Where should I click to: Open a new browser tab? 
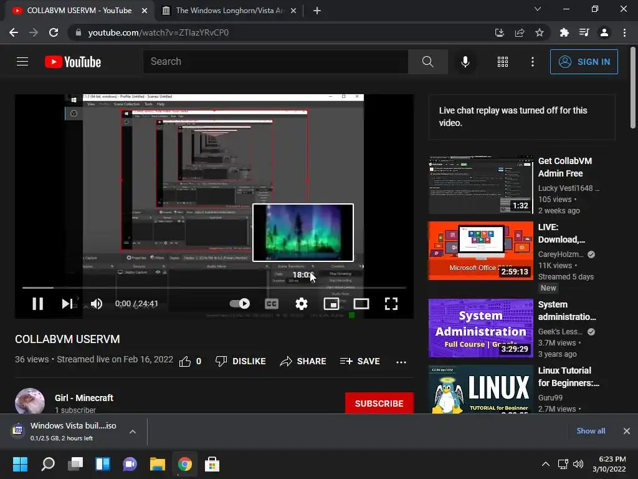click(x=317, y=11)
